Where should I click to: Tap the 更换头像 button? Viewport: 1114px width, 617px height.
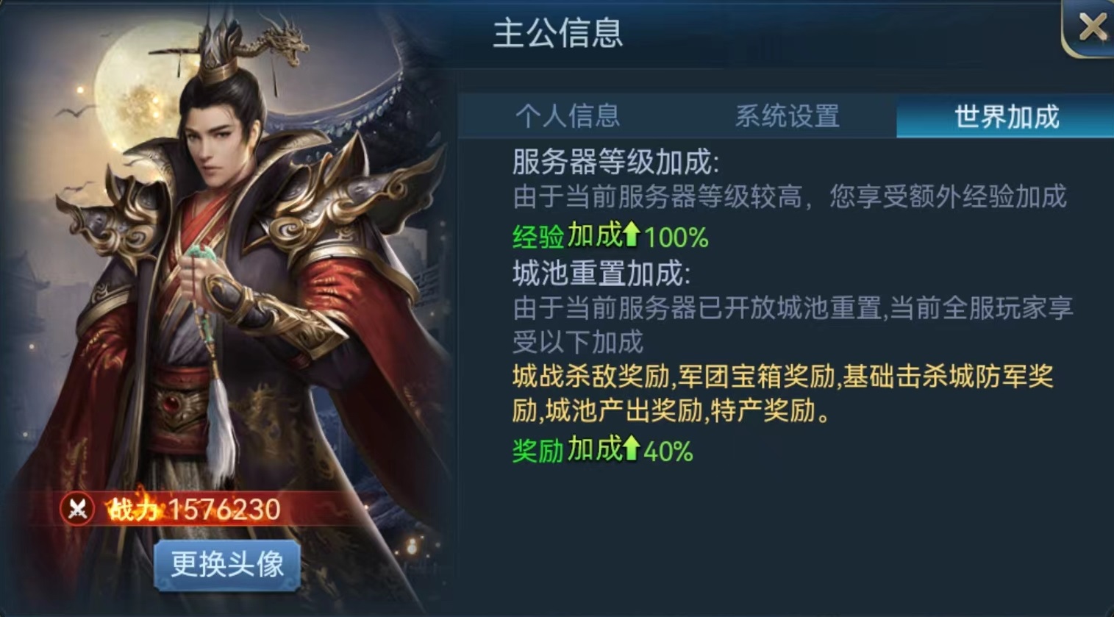point(227,565)
